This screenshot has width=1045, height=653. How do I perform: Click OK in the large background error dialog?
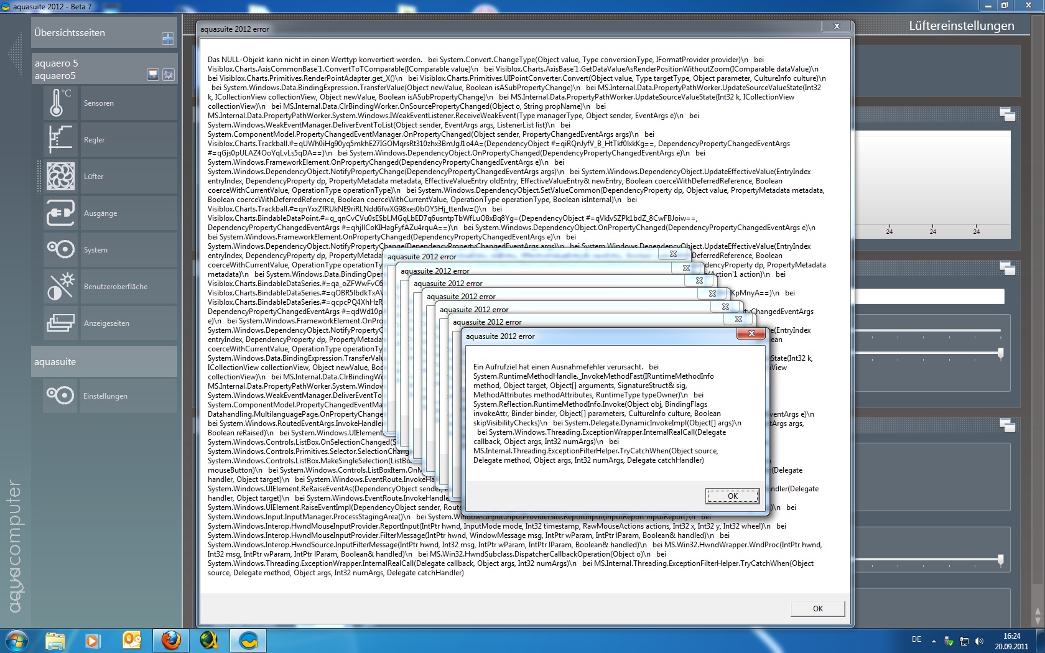click(x=817, y=608)
